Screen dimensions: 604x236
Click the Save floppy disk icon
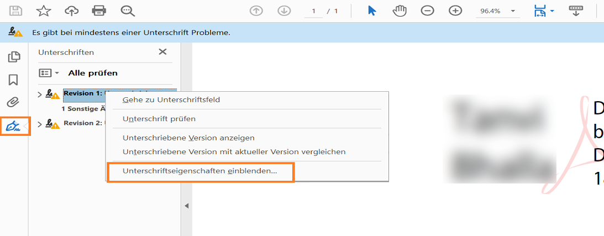tap(16, 11)
